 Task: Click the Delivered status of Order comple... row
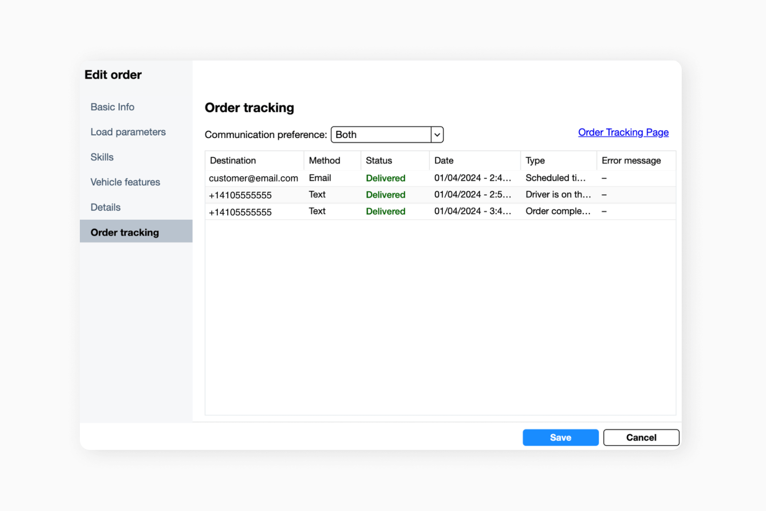click(385, 211)
